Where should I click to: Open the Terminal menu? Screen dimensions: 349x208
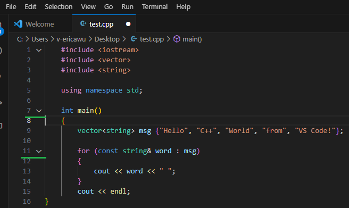pyautogui.click(x=155, y=7)
